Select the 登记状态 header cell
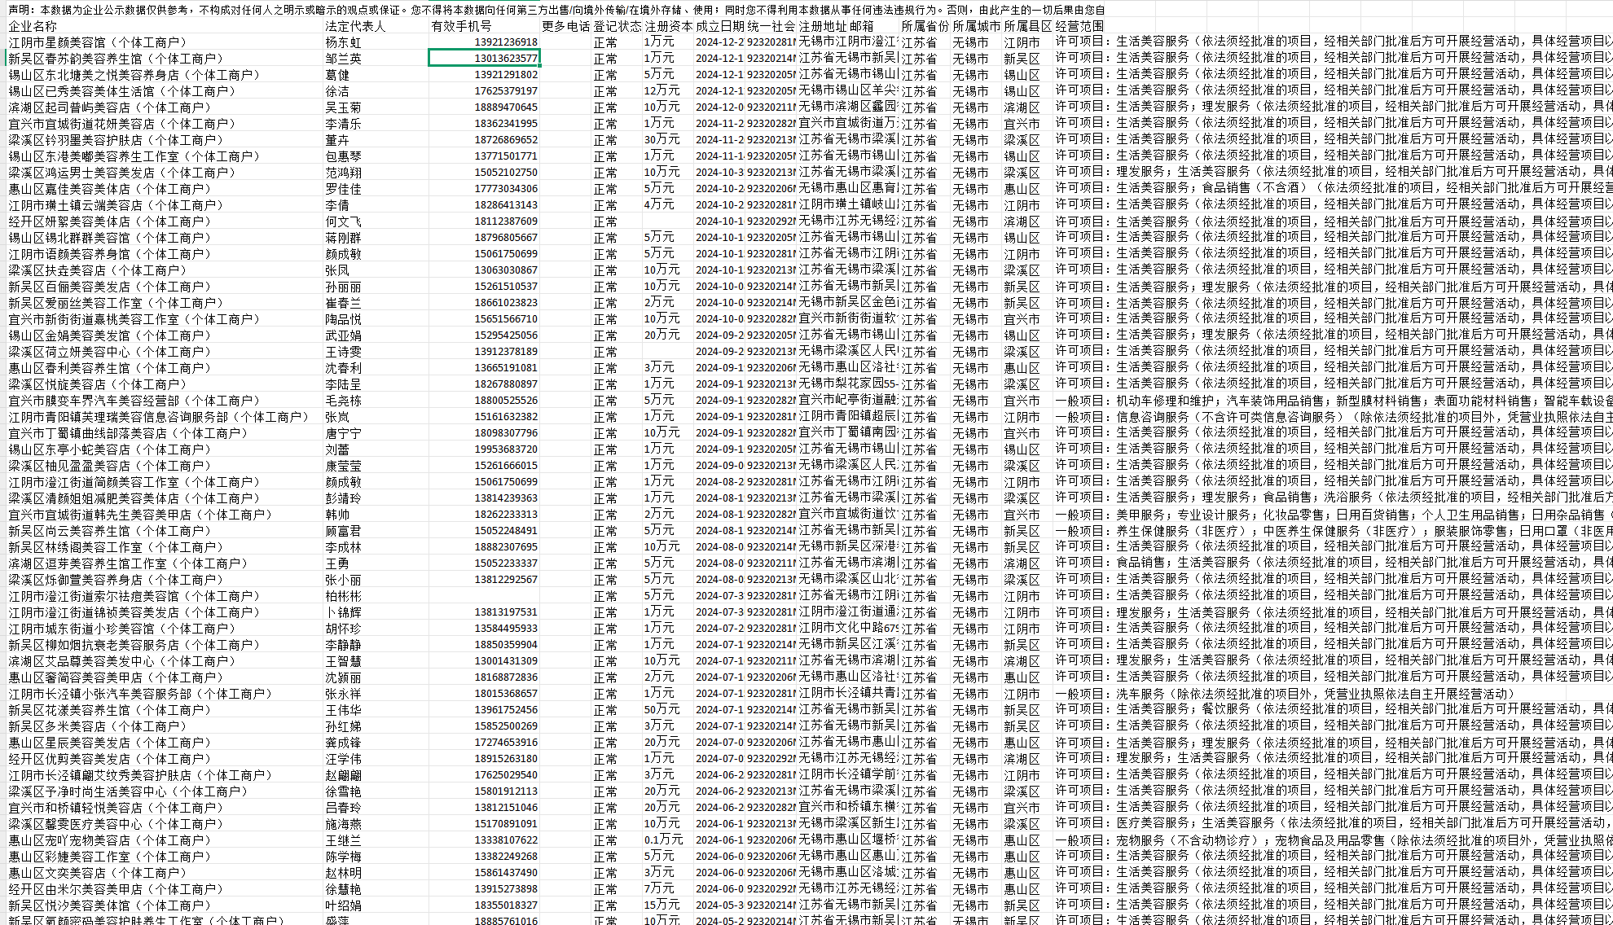 617,26
